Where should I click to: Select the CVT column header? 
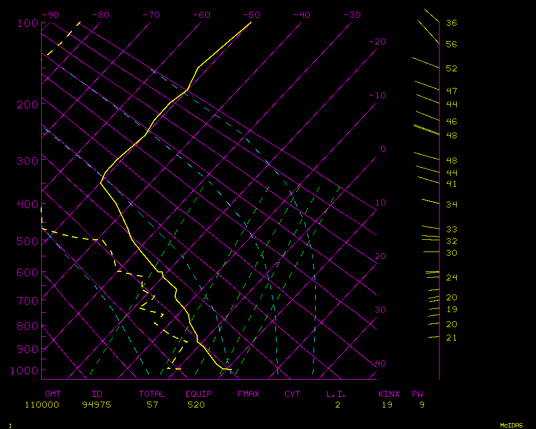point(292,394)
